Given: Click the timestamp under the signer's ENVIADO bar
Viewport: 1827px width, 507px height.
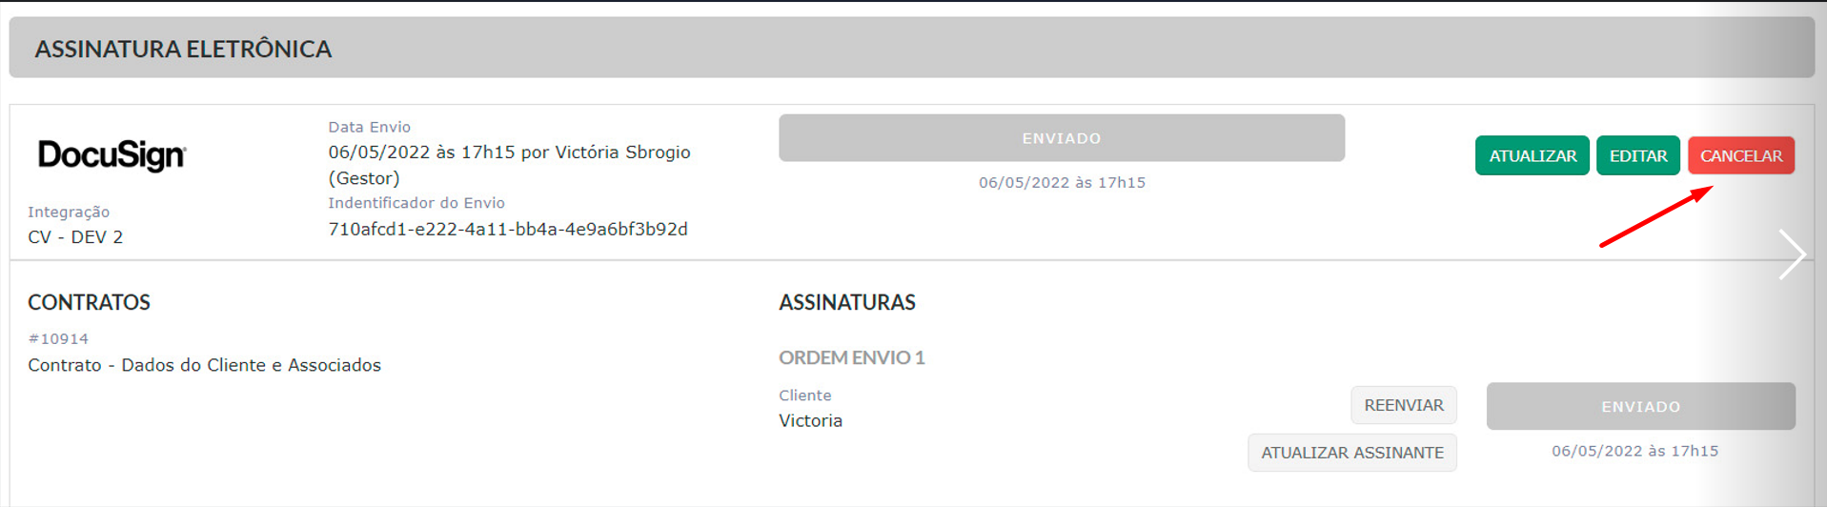Looking at the screenshot, I should [x=1634, y=451].
